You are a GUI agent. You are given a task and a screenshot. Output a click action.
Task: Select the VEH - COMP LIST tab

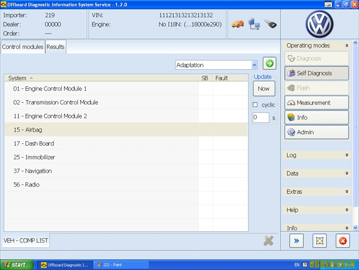[x=25, y=241]
